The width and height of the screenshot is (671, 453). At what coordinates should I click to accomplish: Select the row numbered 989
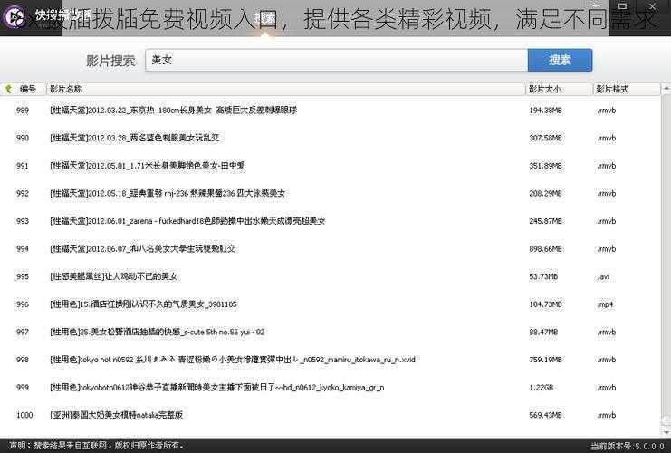point(330,111)
